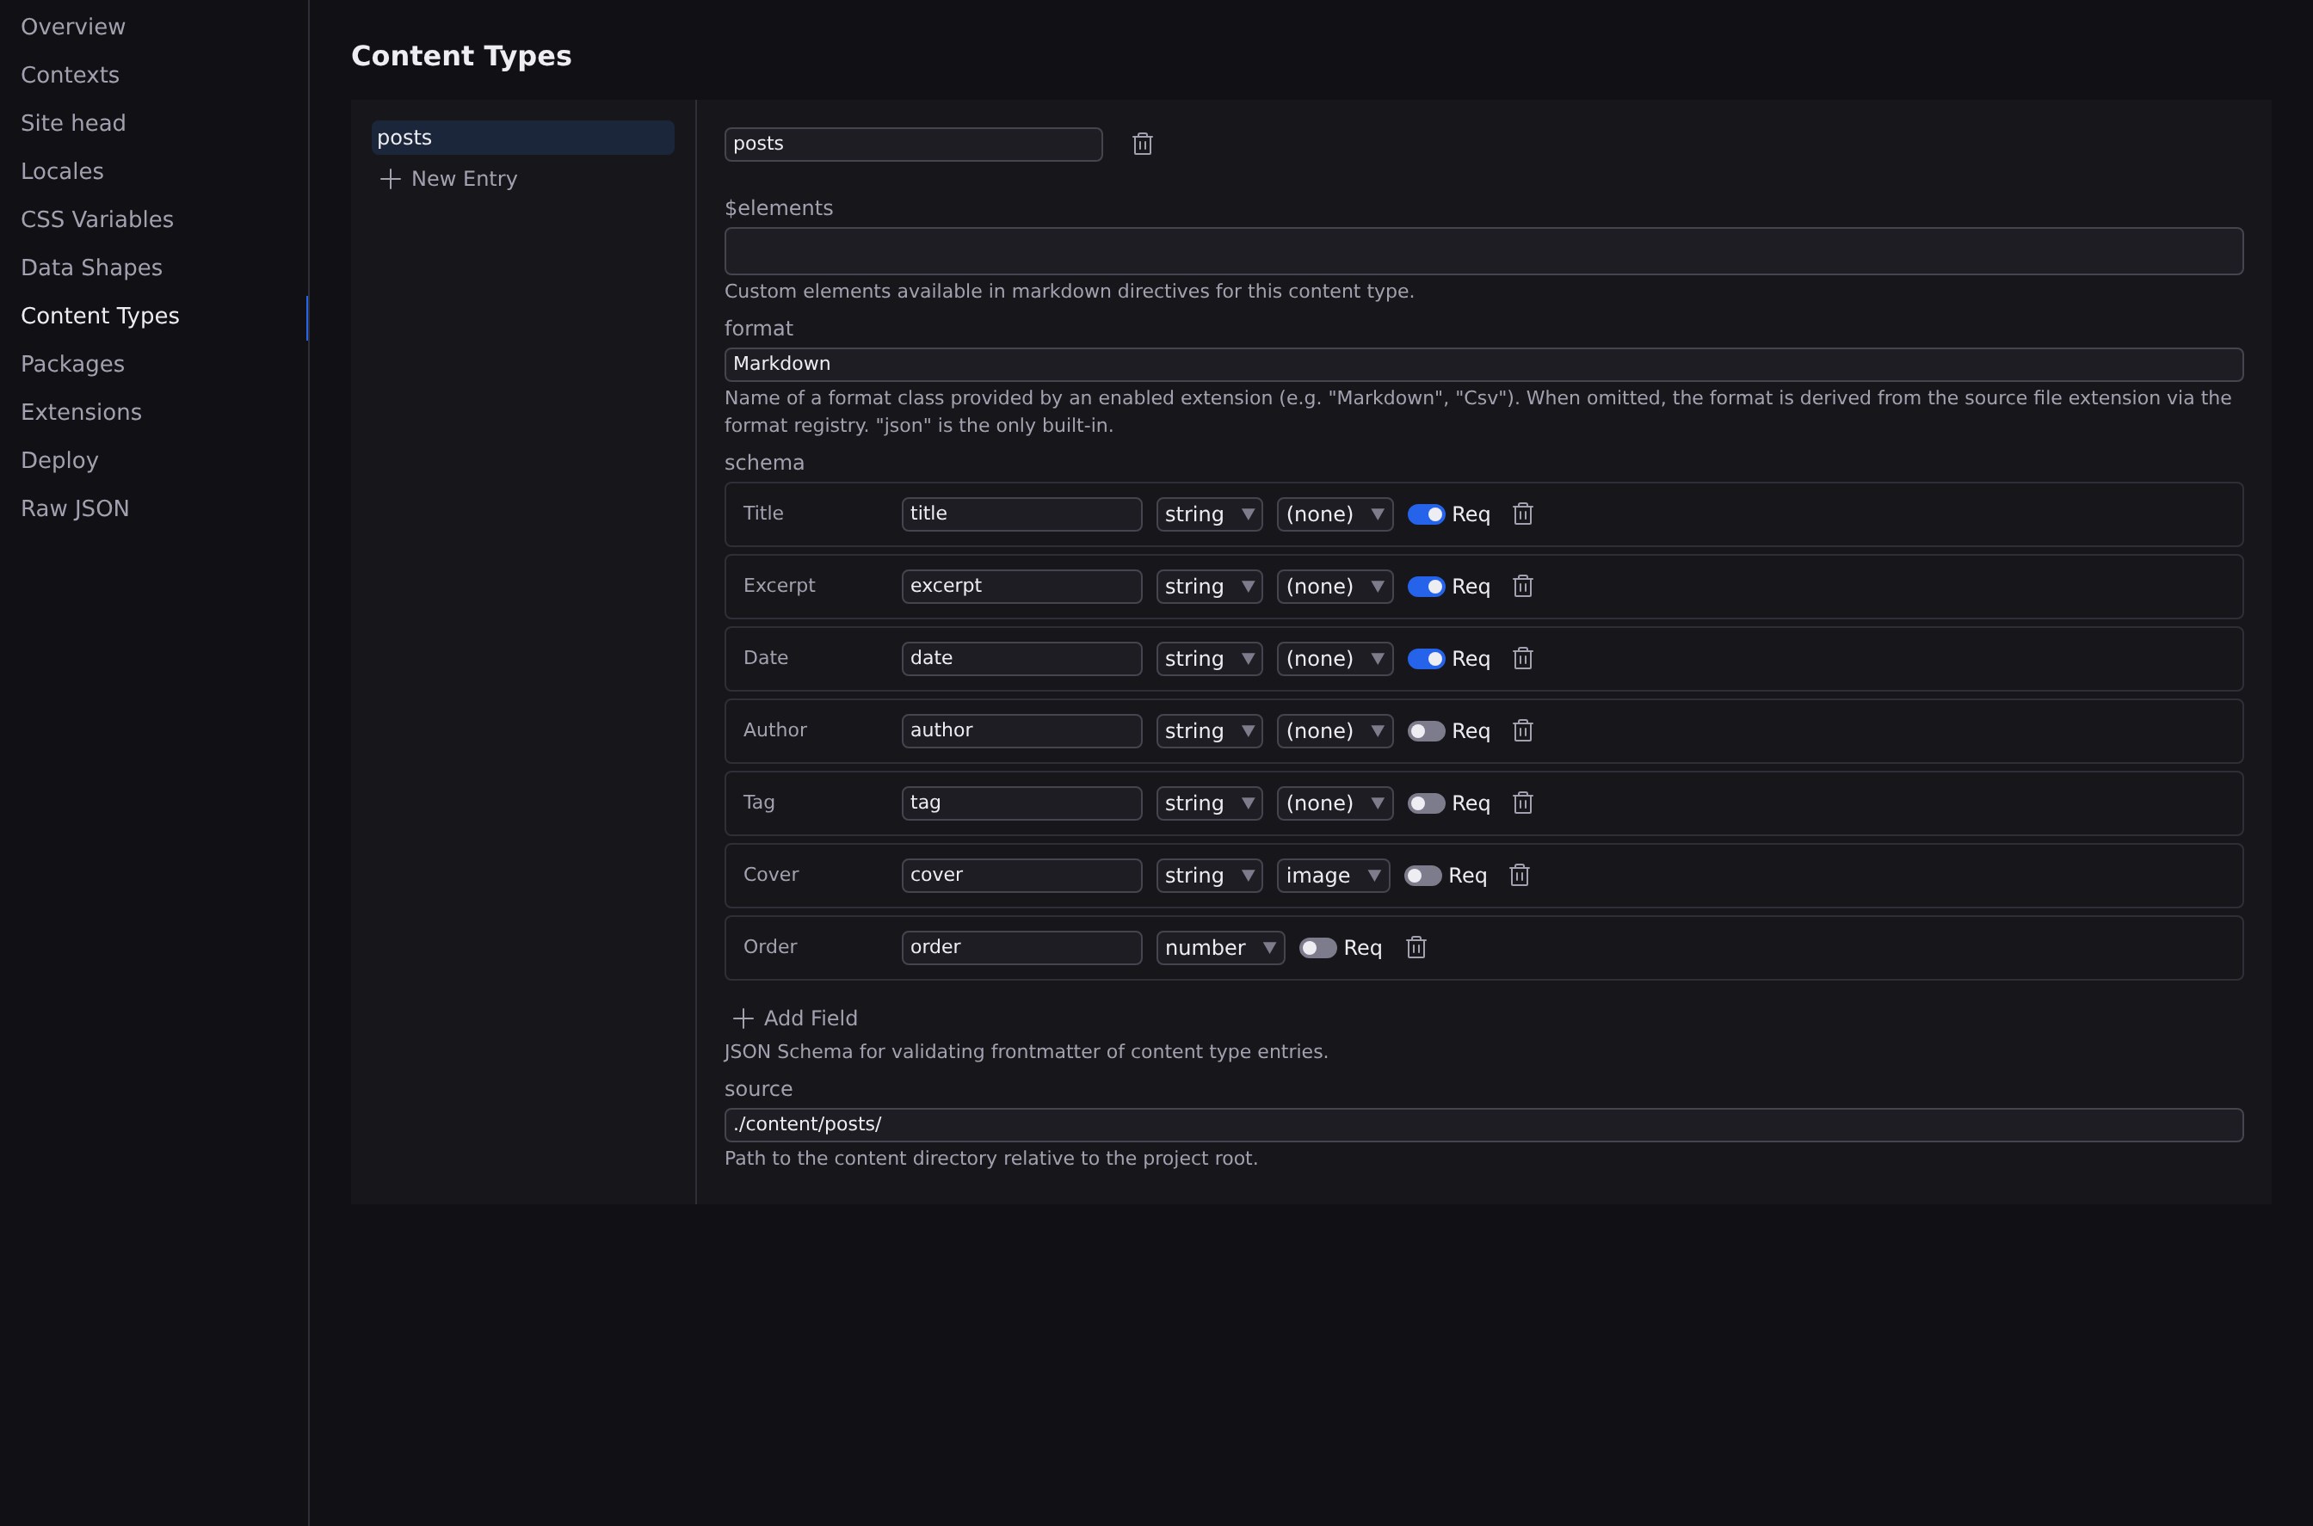Open number type dropdown for Order field
The image size is (2313, 1526).
(1220, 948)
